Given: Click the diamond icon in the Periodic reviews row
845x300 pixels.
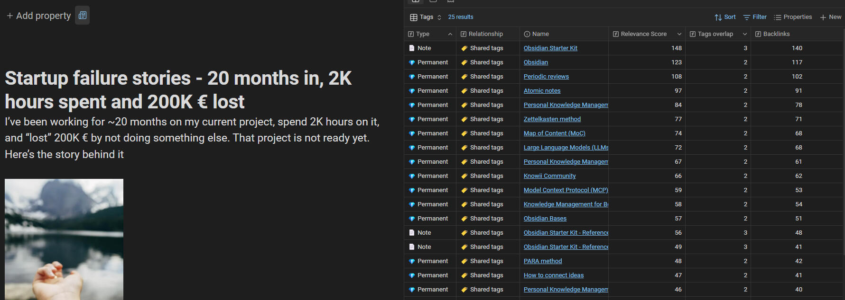Looking at the screenshot, I should click(x=412, y=77).
